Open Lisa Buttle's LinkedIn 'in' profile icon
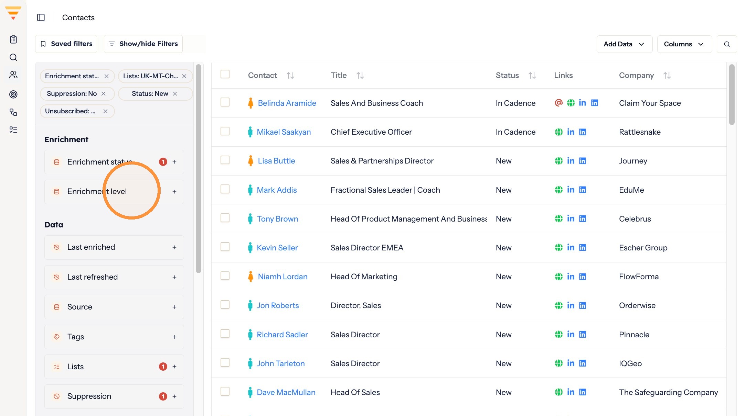746x416 pixels. pyautogui.click(x=571, y=161)
